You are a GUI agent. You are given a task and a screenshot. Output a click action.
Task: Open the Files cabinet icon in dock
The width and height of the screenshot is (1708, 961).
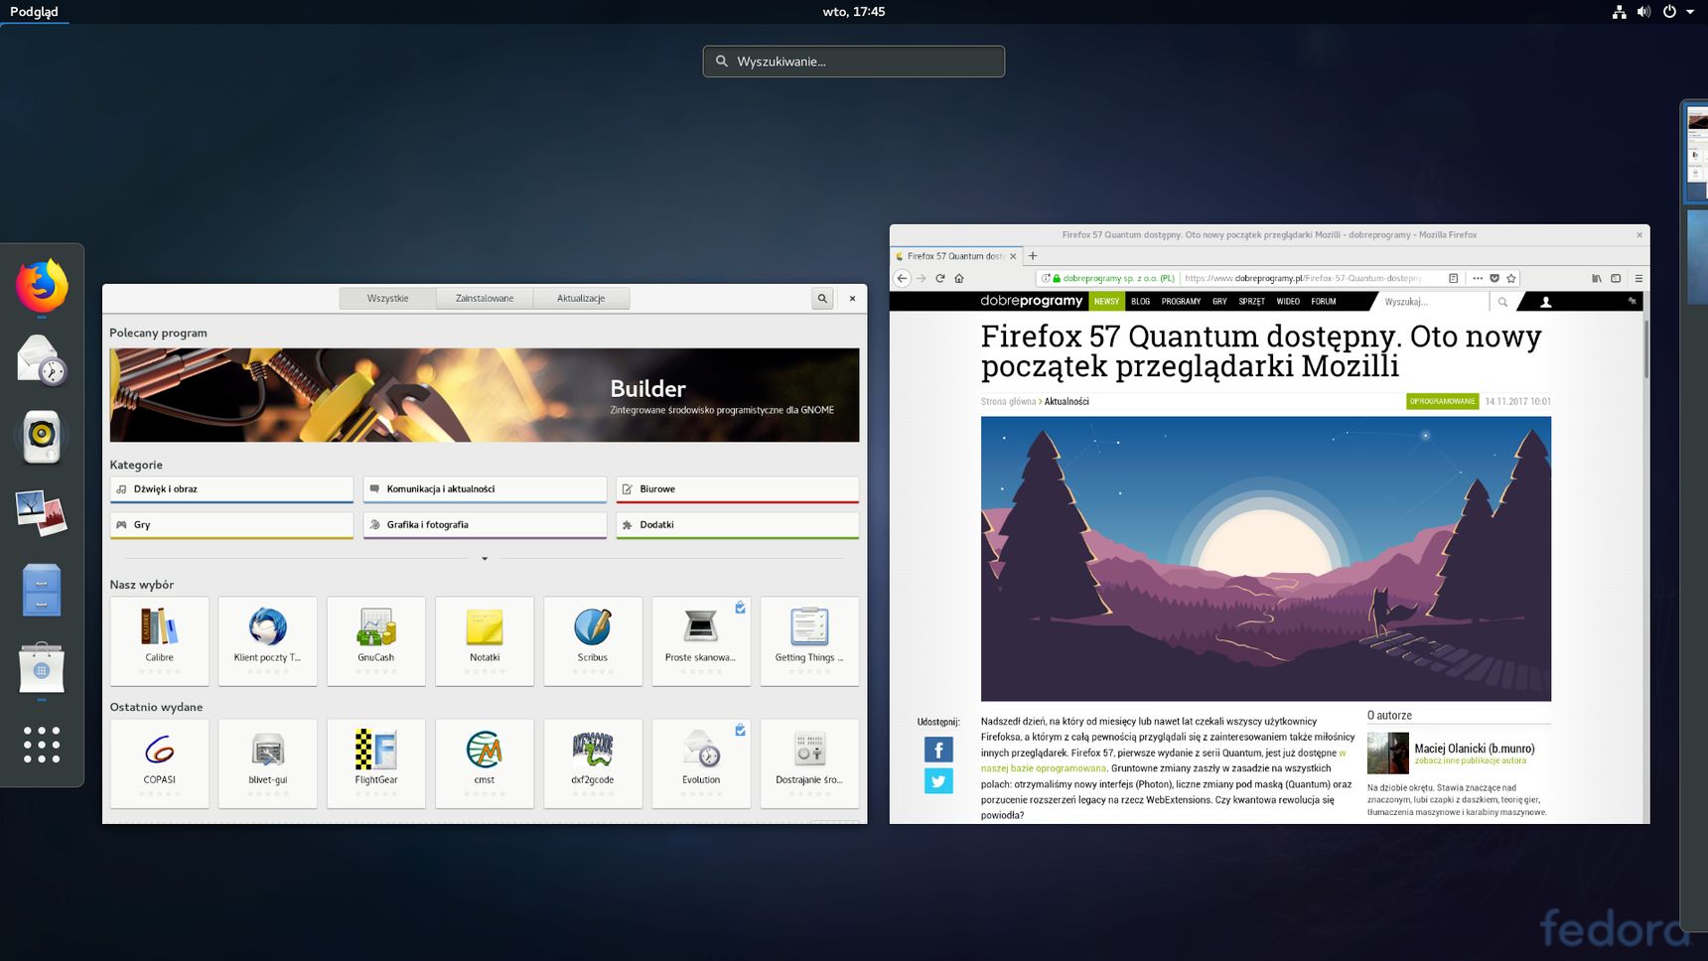(42, 590)
